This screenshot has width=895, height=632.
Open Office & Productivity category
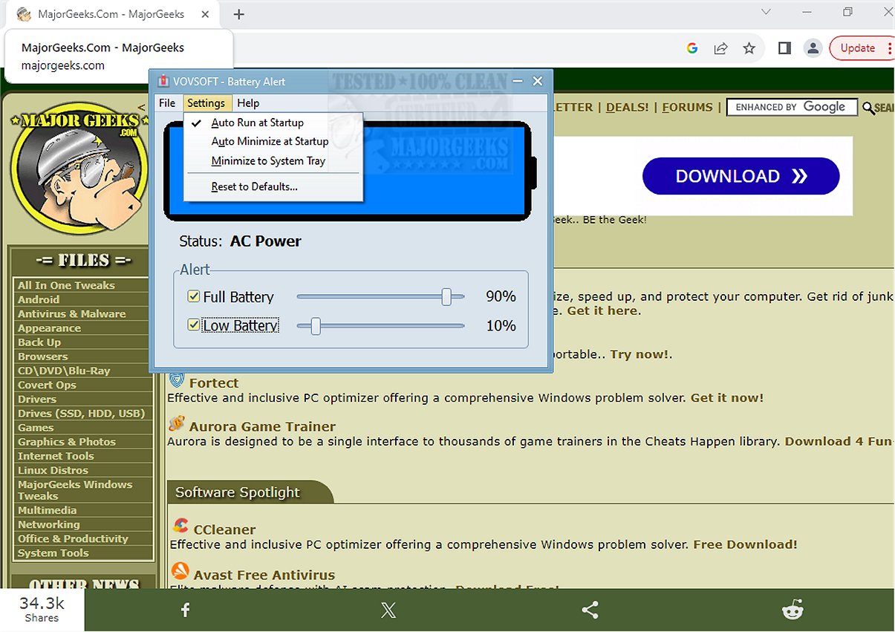(73, 538)
